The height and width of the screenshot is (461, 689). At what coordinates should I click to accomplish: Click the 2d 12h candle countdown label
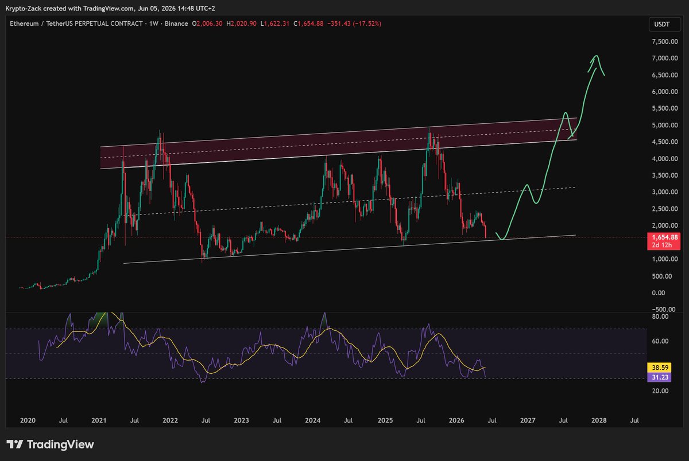click(663, 245)
